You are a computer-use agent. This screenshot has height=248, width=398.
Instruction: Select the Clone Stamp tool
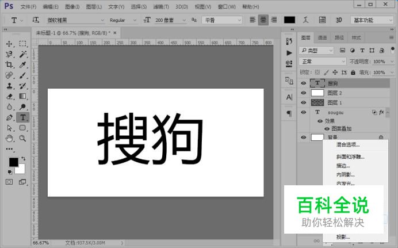click(x=9, y=86)
